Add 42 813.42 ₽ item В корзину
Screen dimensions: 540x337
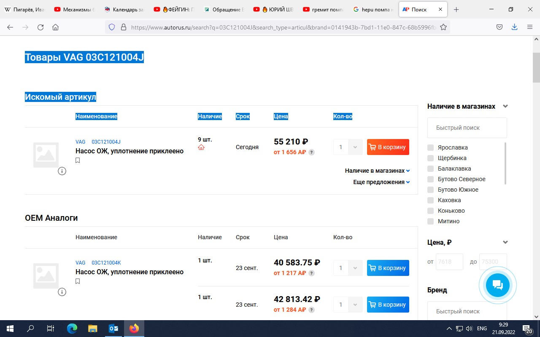(x=388, y=305)
